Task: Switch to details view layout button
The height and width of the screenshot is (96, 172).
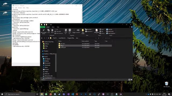Action: [129, 80]
